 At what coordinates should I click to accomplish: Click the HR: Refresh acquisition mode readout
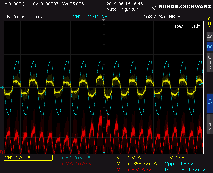[x=182, y=17]
